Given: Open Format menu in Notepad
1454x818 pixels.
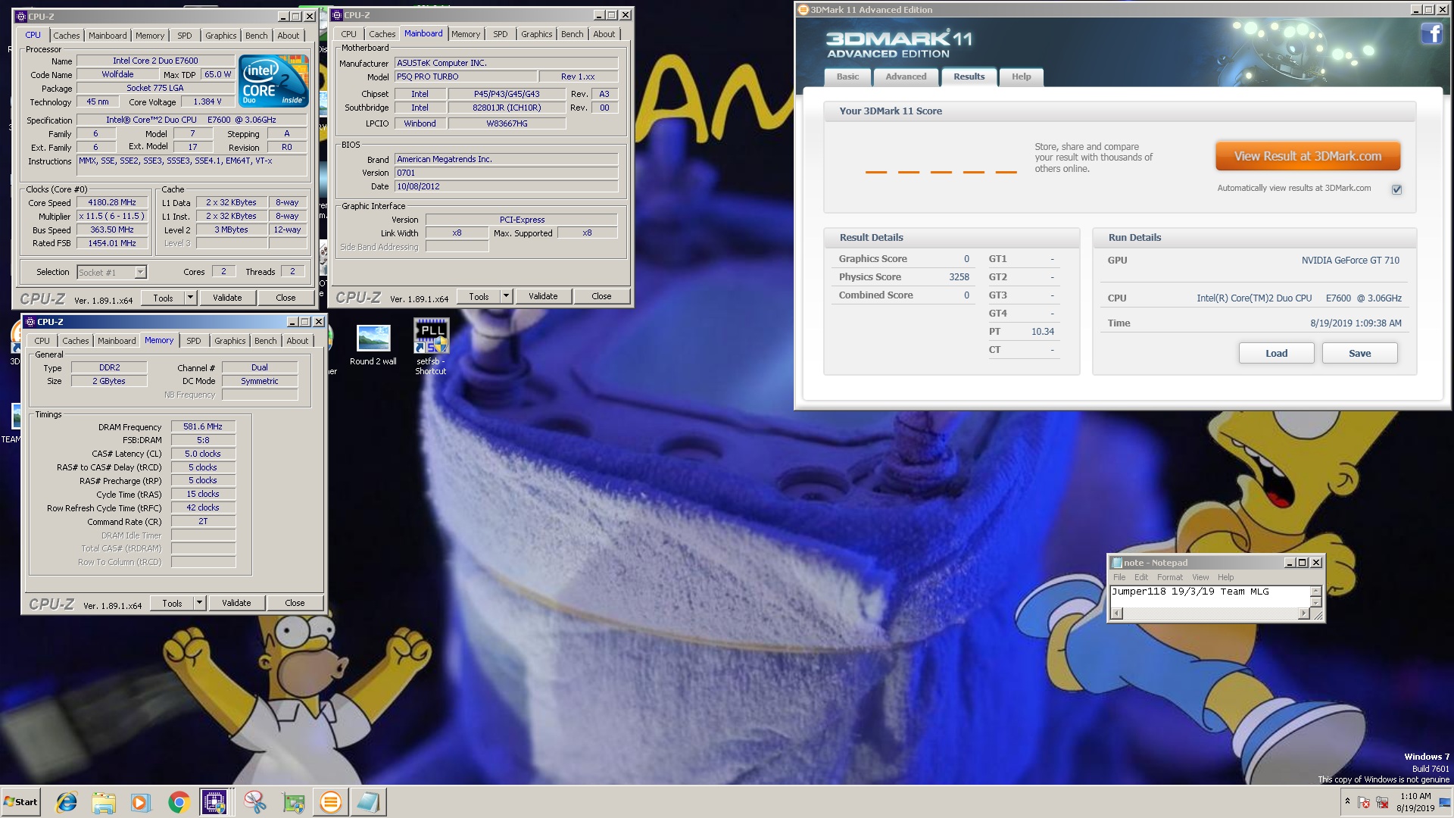Looking at the screenshot, I should coord(1169,577).
